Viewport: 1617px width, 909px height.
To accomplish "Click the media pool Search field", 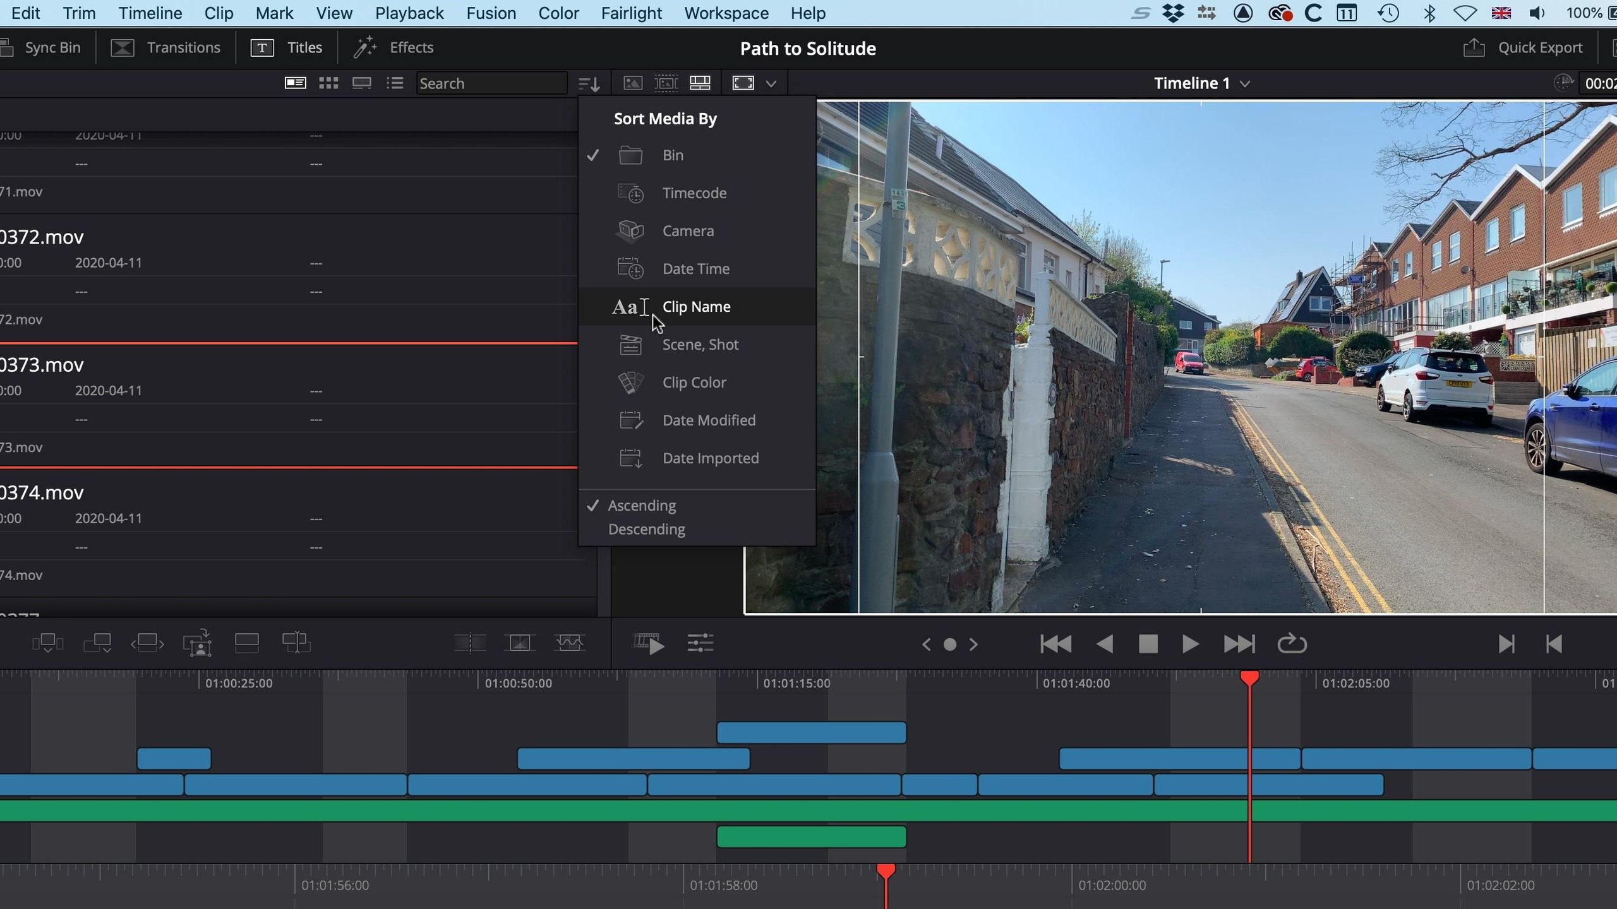I will [x=491, y=83].
